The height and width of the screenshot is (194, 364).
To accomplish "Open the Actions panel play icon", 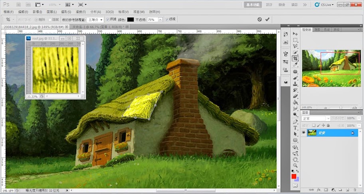I will tap(285, 42).
